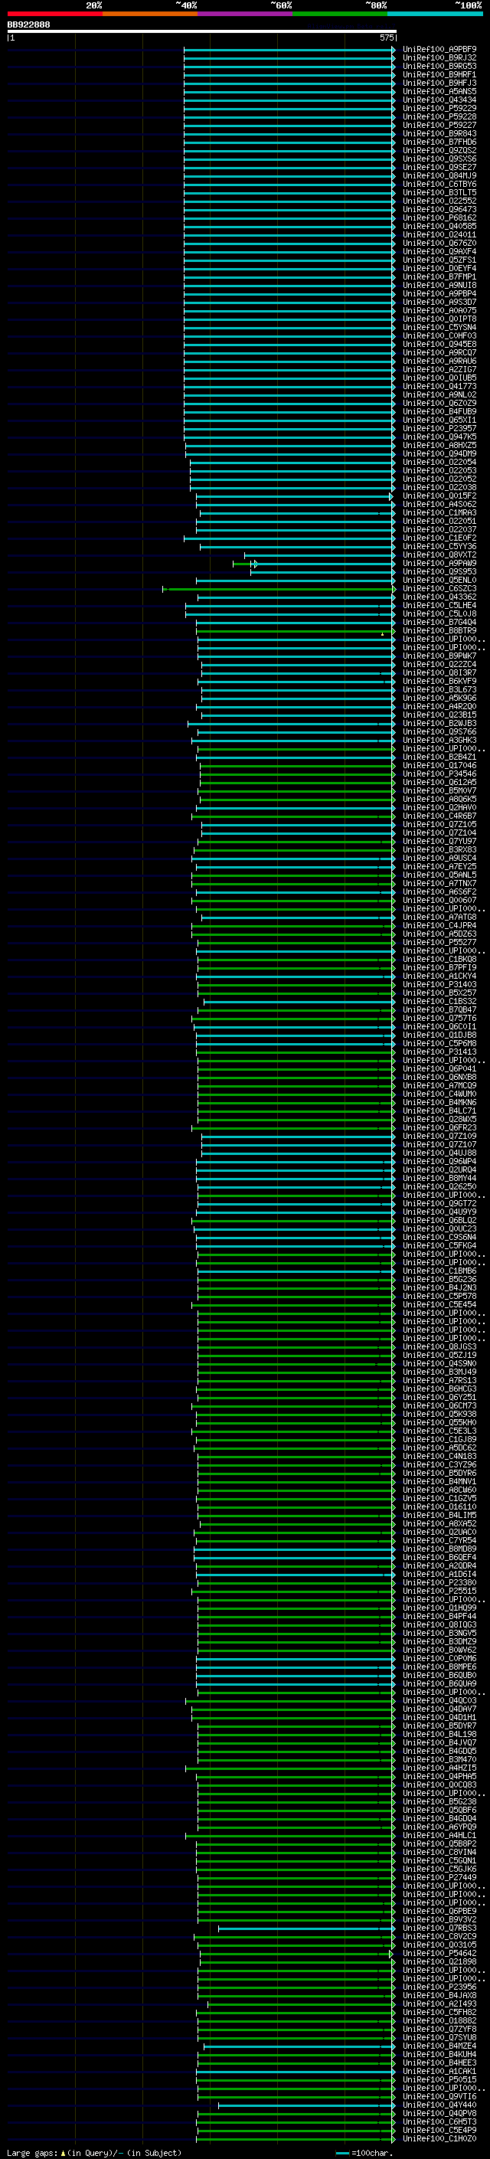Image resolution: width=490 pixels, height=2159 pixels.
Task: Open hit UniRef100_P59229
Action: click(x=439, y=108)
